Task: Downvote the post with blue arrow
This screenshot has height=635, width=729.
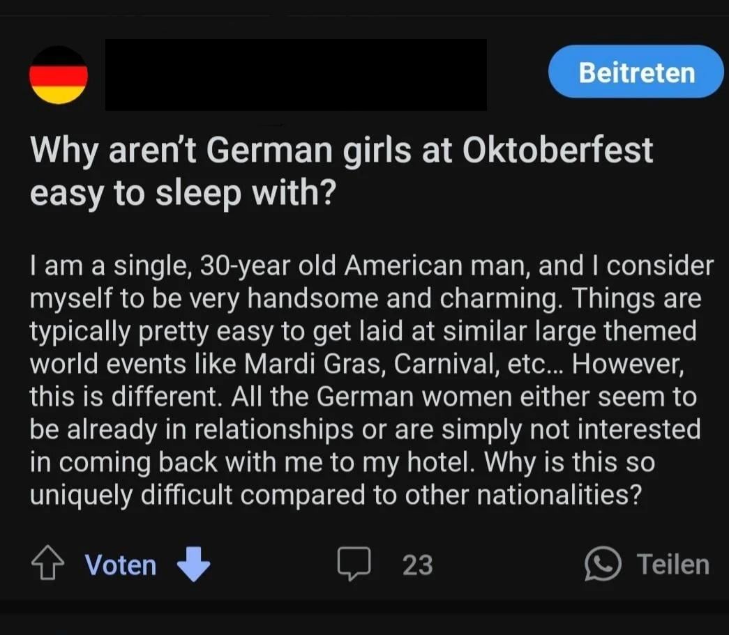Action: (x=193, y=565)
